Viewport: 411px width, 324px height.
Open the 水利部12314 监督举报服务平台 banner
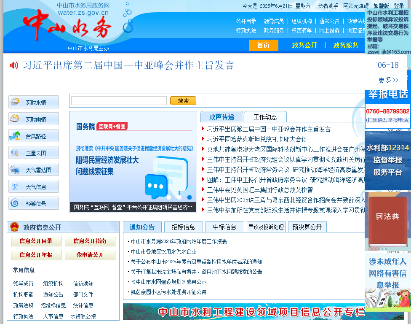(388, 160)
